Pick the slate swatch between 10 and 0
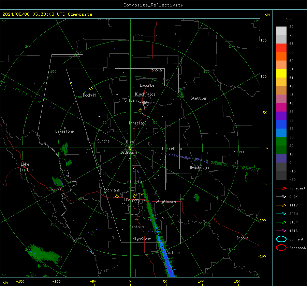The image size is (307, 286). coord(281,158)
